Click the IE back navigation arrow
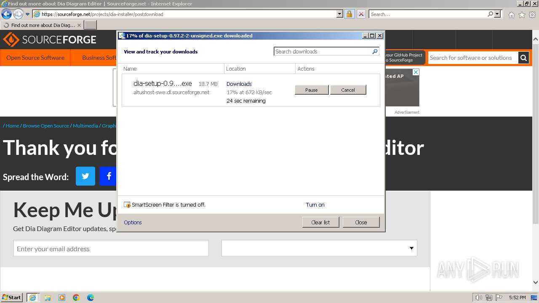Screen dimensions: 539x303 pos(6,14)
